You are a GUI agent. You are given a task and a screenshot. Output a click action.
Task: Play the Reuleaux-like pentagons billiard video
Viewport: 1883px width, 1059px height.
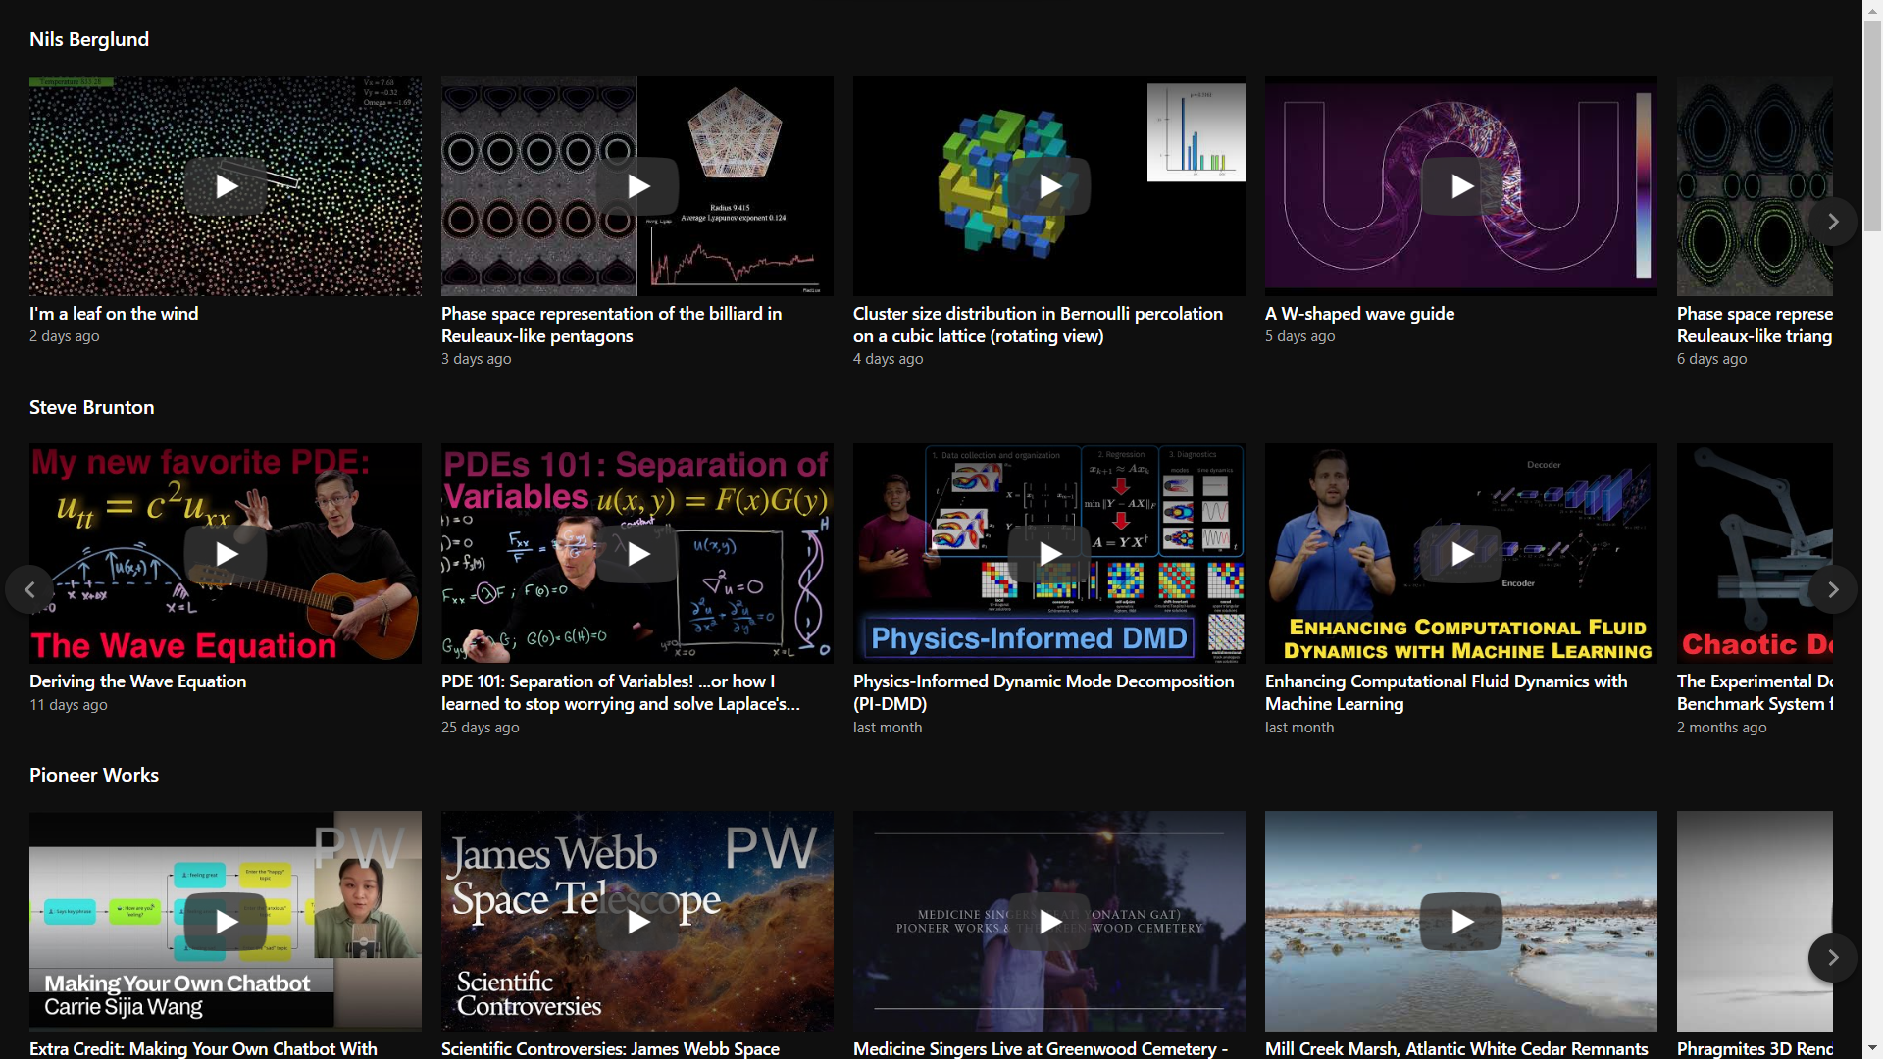click(x=637, y=186)
